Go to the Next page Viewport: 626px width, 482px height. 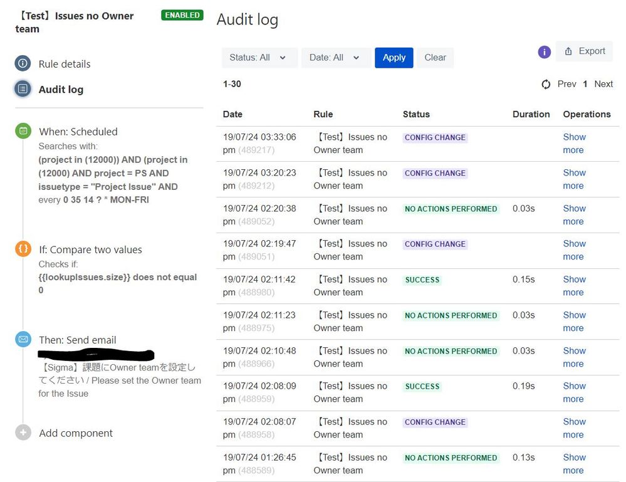click(x=603, y=84)
